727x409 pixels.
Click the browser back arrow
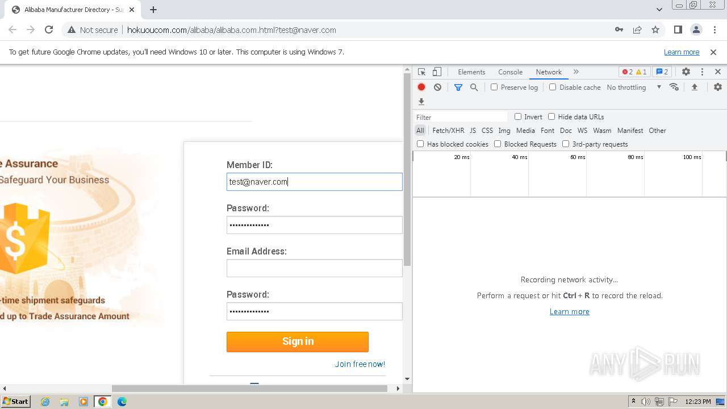pos(12,30)
